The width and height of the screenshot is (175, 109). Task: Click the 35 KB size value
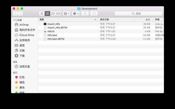(x=147, y=24)
